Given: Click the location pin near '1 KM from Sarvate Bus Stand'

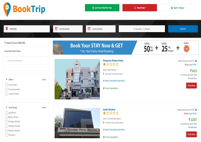Looking at the screenshot, I should 104,123.
